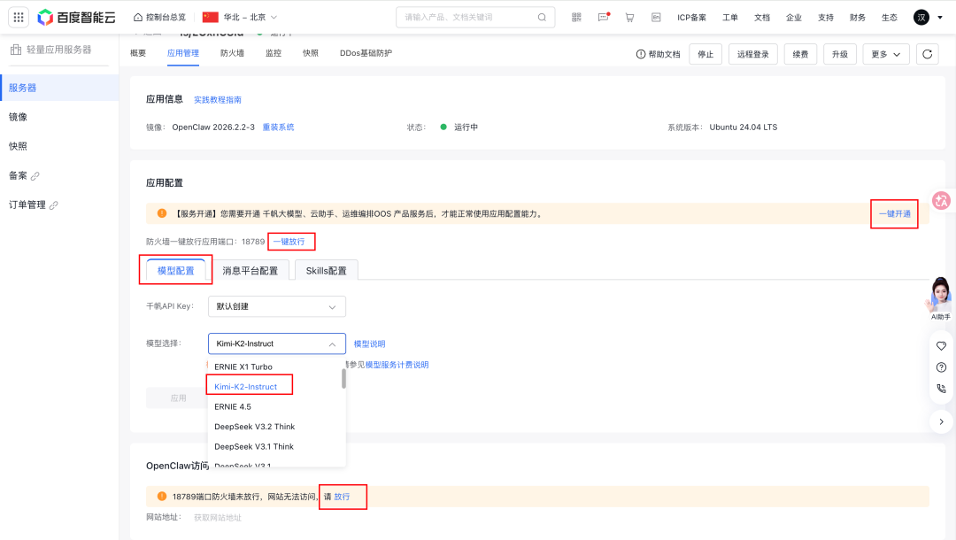Click the 重装系统 link

280,127
